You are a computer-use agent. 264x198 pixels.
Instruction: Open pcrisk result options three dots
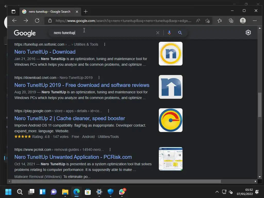110,150
